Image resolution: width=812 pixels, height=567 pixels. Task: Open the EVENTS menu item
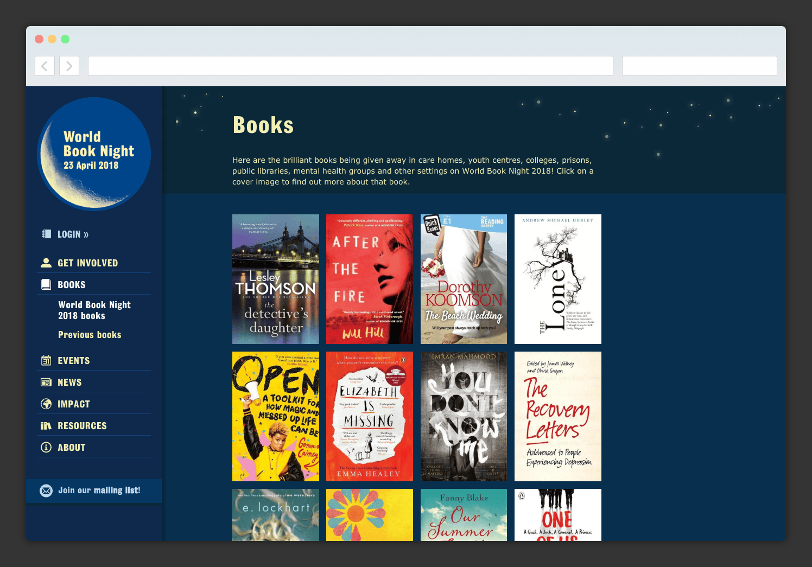74,361
